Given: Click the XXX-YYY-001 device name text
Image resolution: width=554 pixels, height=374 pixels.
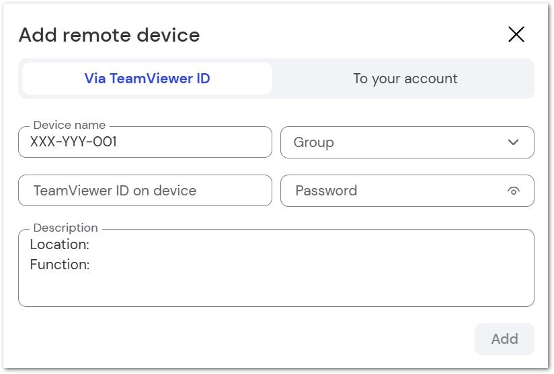Looking at the screenshot, I should point(73,142).
